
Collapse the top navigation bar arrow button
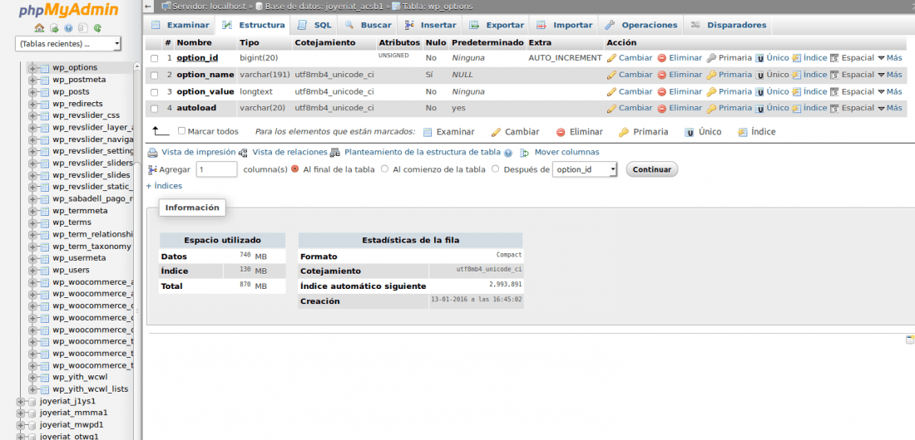149,7
